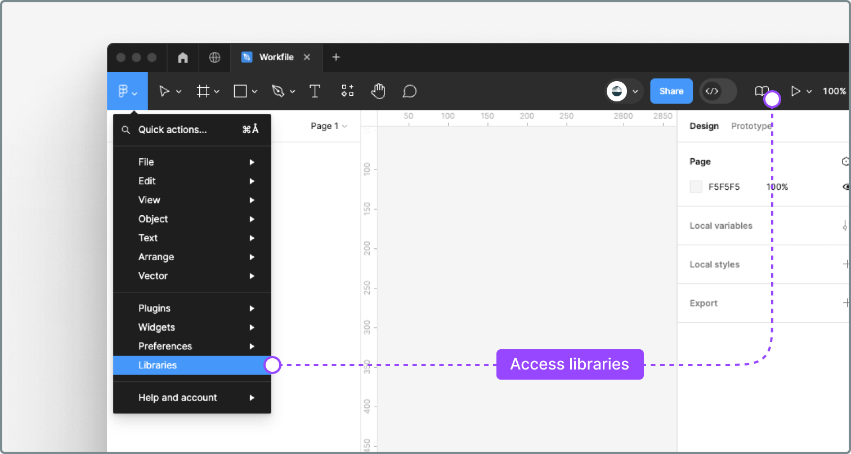Screen dimensions: 851x454
Task: Click the F5F5F5 page color swatch
Action: pos(696,186)
